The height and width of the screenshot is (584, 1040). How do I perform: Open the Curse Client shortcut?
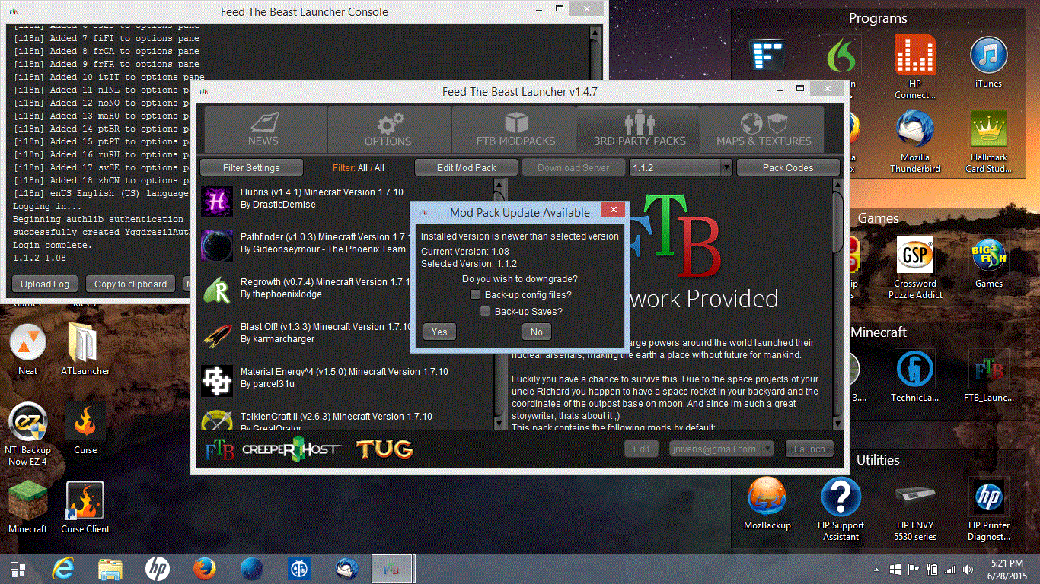(85, 508)
